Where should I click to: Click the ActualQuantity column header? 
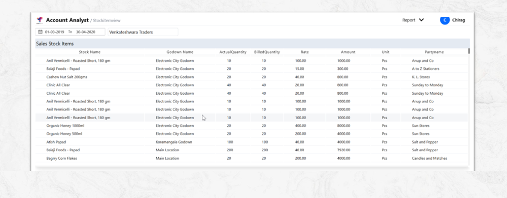[x=233, y=52]
